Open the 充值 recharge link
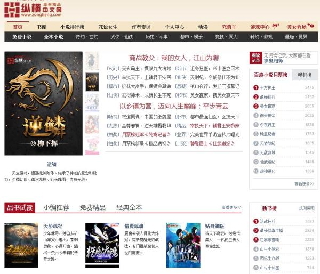Image resolution: width=320 pixels, height=274 pixels. pyautogui.click(x=229, y=27)
